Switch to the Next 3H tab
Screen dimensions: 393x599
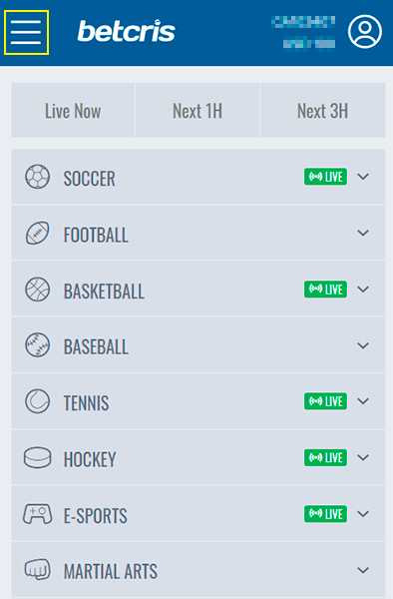323,111
